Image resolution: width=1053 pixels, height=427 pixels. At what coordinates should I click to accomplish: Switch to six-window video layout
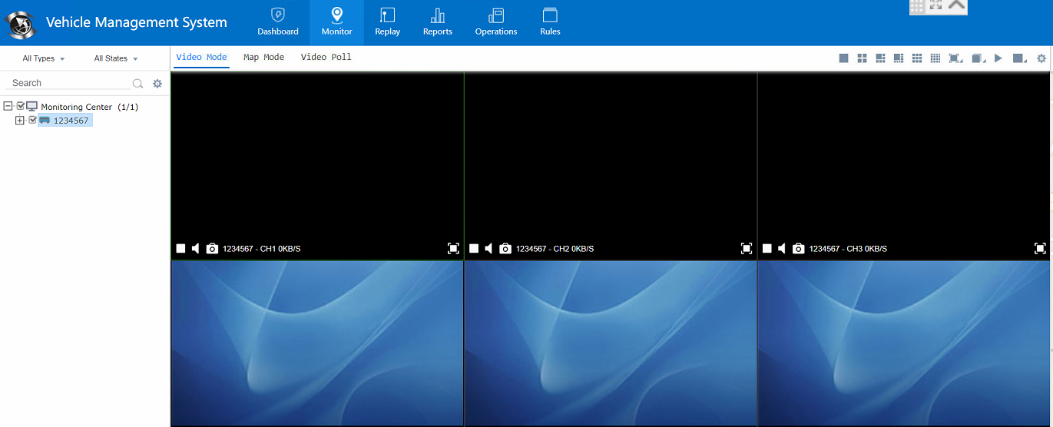[x=880, y=58]
